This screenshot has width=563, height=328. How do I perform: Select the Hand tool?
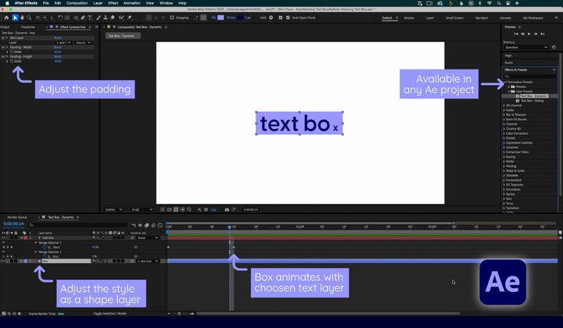click(22, 17)
